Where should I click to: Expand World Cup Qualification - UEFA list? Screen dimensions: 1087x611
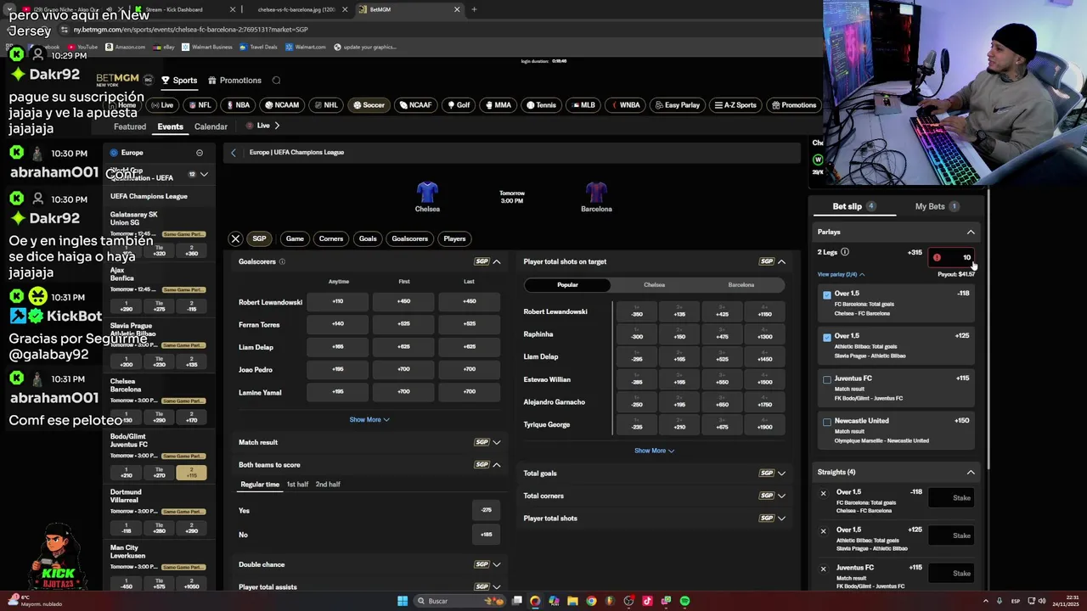coord(204,174)
